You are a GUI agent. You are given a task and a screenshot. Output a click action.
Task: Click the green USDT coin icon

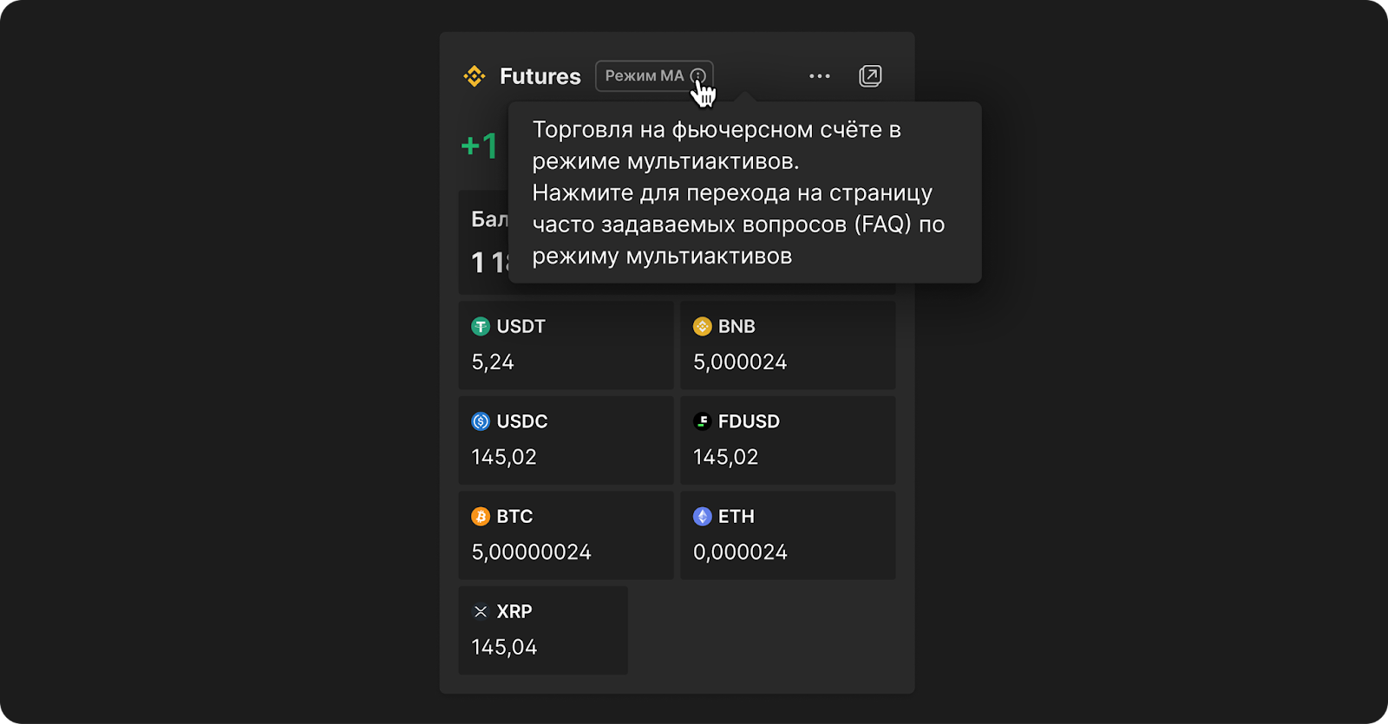point(481,327)
